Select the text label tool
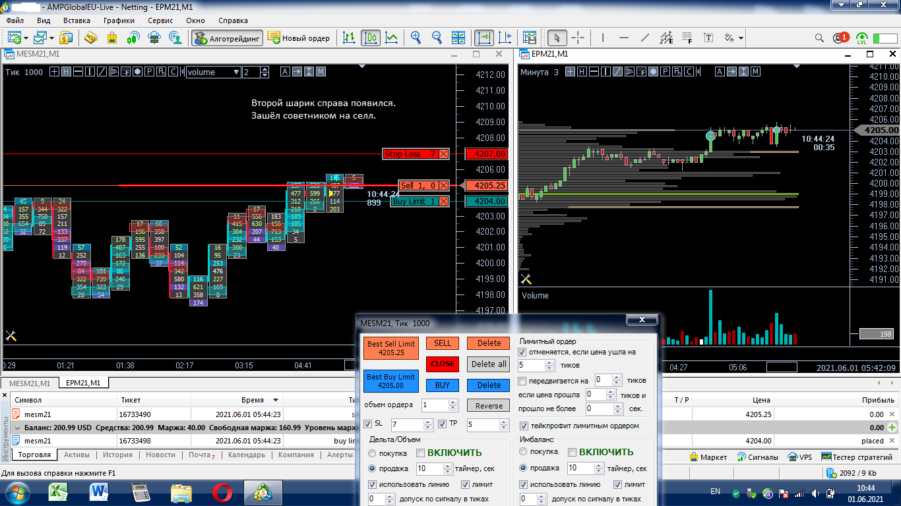The height and width of the screenshot is (506, 901). tap(708, 38)
